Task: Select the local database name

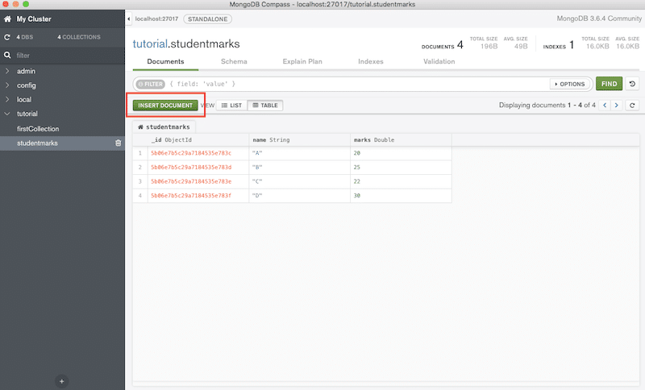Action: pos(24,99)
